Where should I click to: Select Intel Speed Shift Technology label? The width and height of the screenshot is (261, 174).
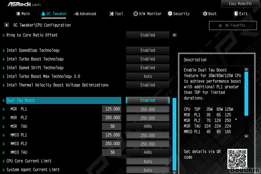click(35, 68)
